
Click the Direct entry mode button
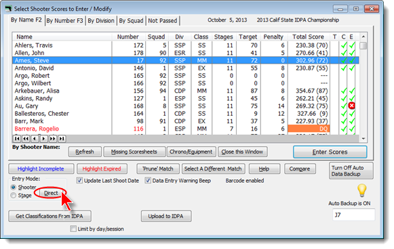click(51, 193)
